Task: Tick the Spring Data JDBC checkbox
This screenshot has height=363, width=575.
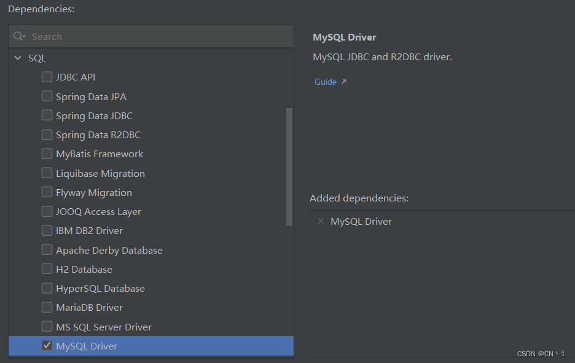Action: click(x=47, y=115)
